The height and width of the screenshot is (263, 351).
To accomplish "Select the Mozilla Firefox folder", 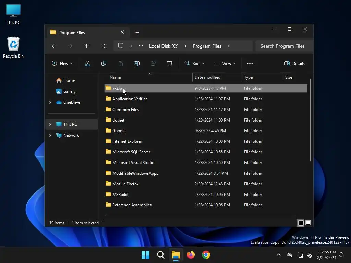I will pyautogui.click(x=206, y=184).
